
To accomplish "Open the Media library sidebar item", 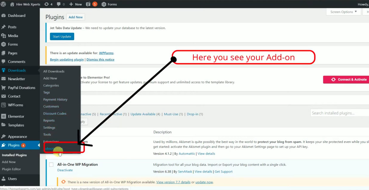I will tap(13, 36).
